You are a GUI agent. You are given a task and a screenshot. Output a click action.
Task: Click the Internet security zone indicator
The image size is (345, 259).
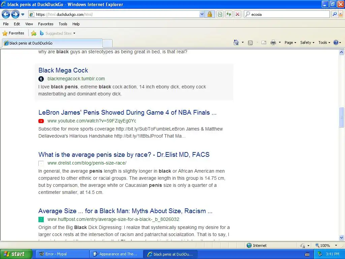(x=256, y=246)
